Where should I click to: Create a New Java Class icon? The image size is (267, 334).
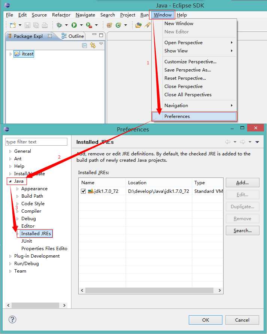coord(118,25)
